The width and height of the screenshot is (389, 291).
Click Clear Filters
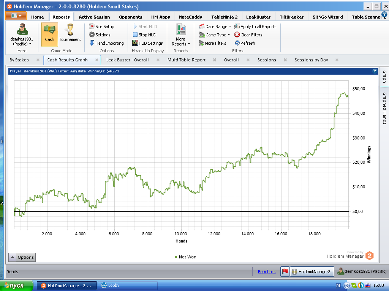coord(248,35)
